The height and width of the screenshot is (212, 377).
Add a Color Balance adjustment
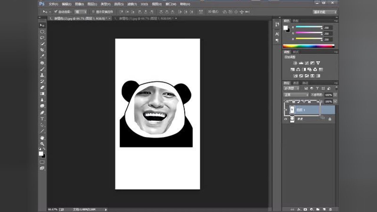point(298,69)
